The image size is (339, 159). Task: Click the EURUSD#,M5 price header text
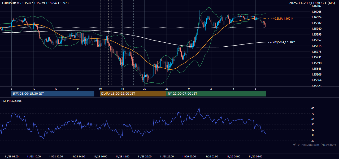click(x=35, y=3)
